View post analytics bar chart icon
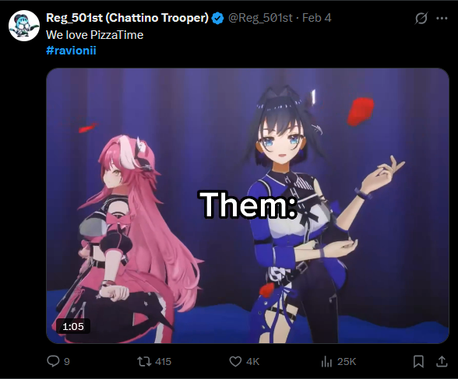The image size is (458, 379). pos(326,362)
